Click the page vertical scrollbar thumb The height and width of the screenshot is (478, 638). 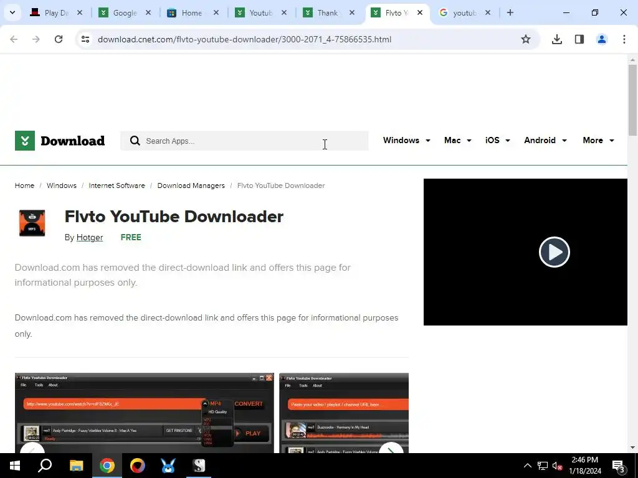tap(632, 100)
